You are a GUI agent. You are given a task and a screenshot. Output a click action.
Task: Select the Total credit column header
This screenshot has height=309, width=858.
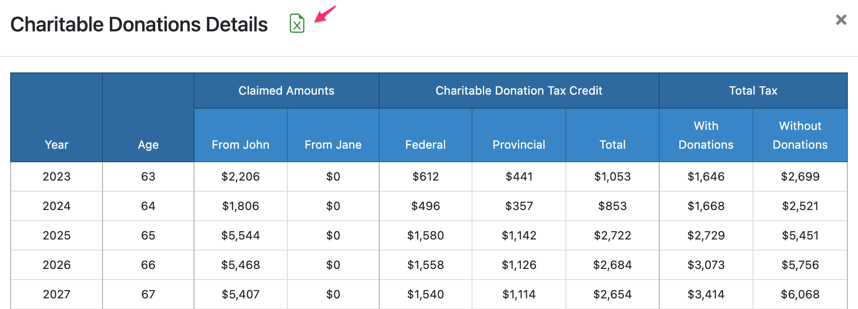tap(612, 144)
